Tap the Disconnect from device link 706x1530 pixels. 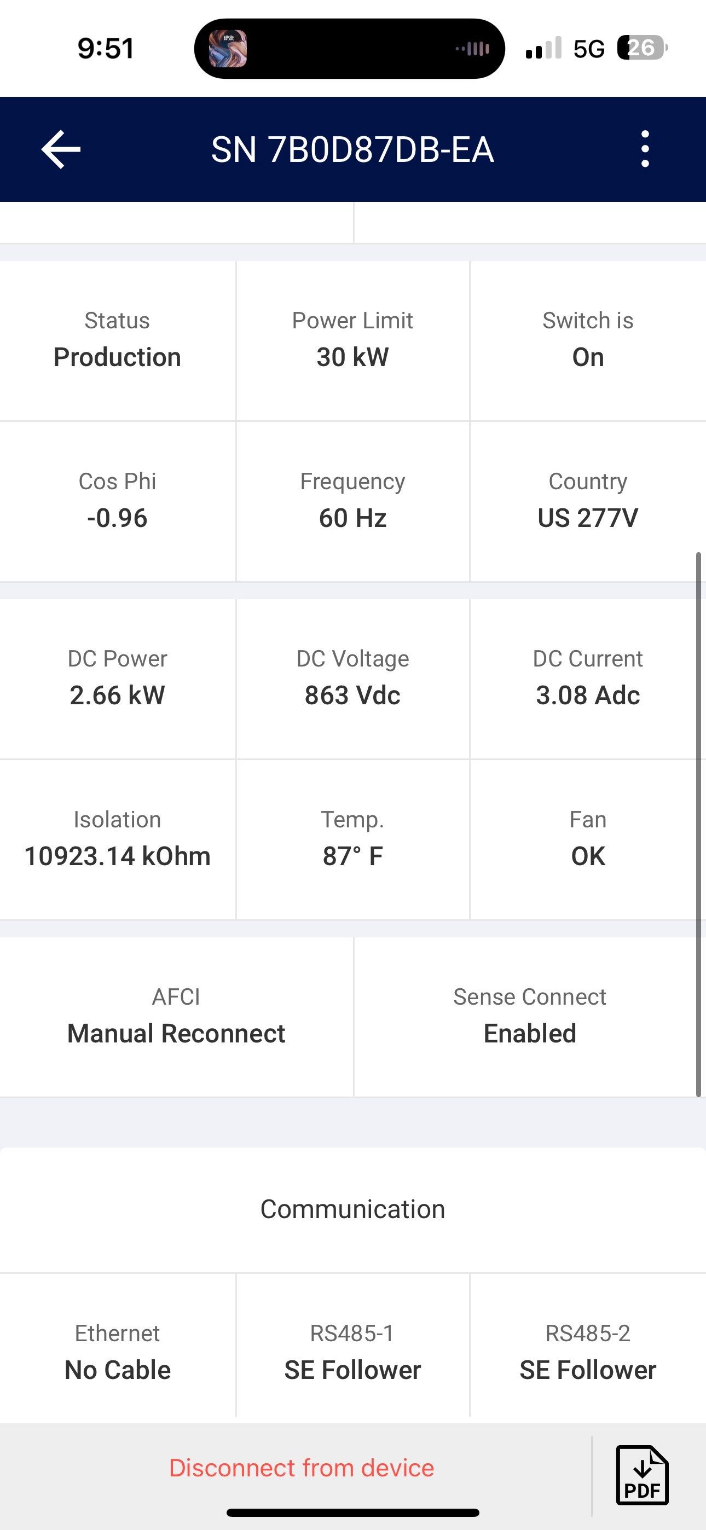coord(302,1468)
